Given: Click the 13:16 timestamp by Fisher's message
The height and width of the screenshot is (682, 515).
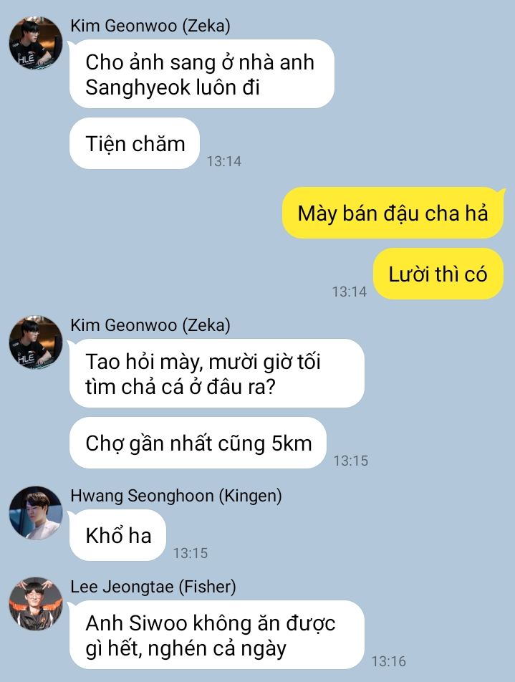Looking at the screenshot, I should point(388,661).
